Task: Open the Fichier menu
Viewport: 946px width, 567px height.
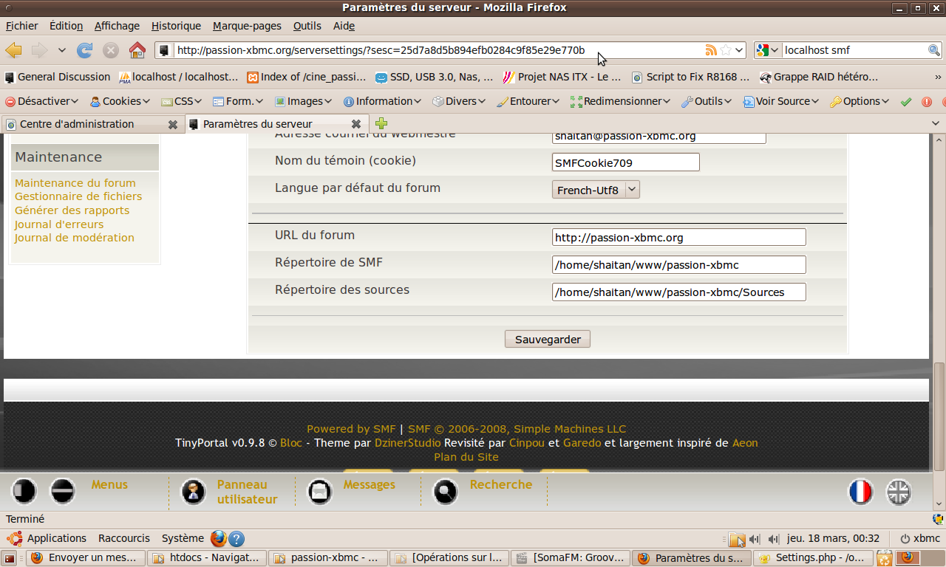Action: pos(21,25)
